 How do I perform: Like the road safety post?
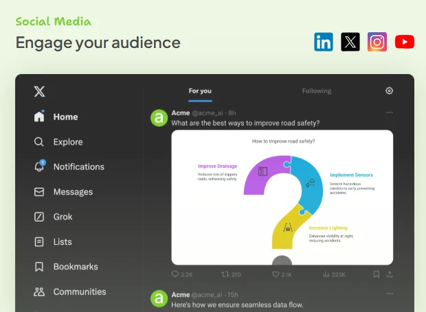click(x=282, y=274)
